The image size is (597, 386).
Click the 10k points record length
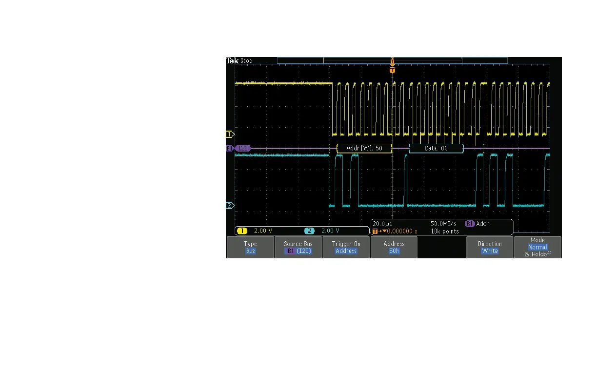[445, 231]
